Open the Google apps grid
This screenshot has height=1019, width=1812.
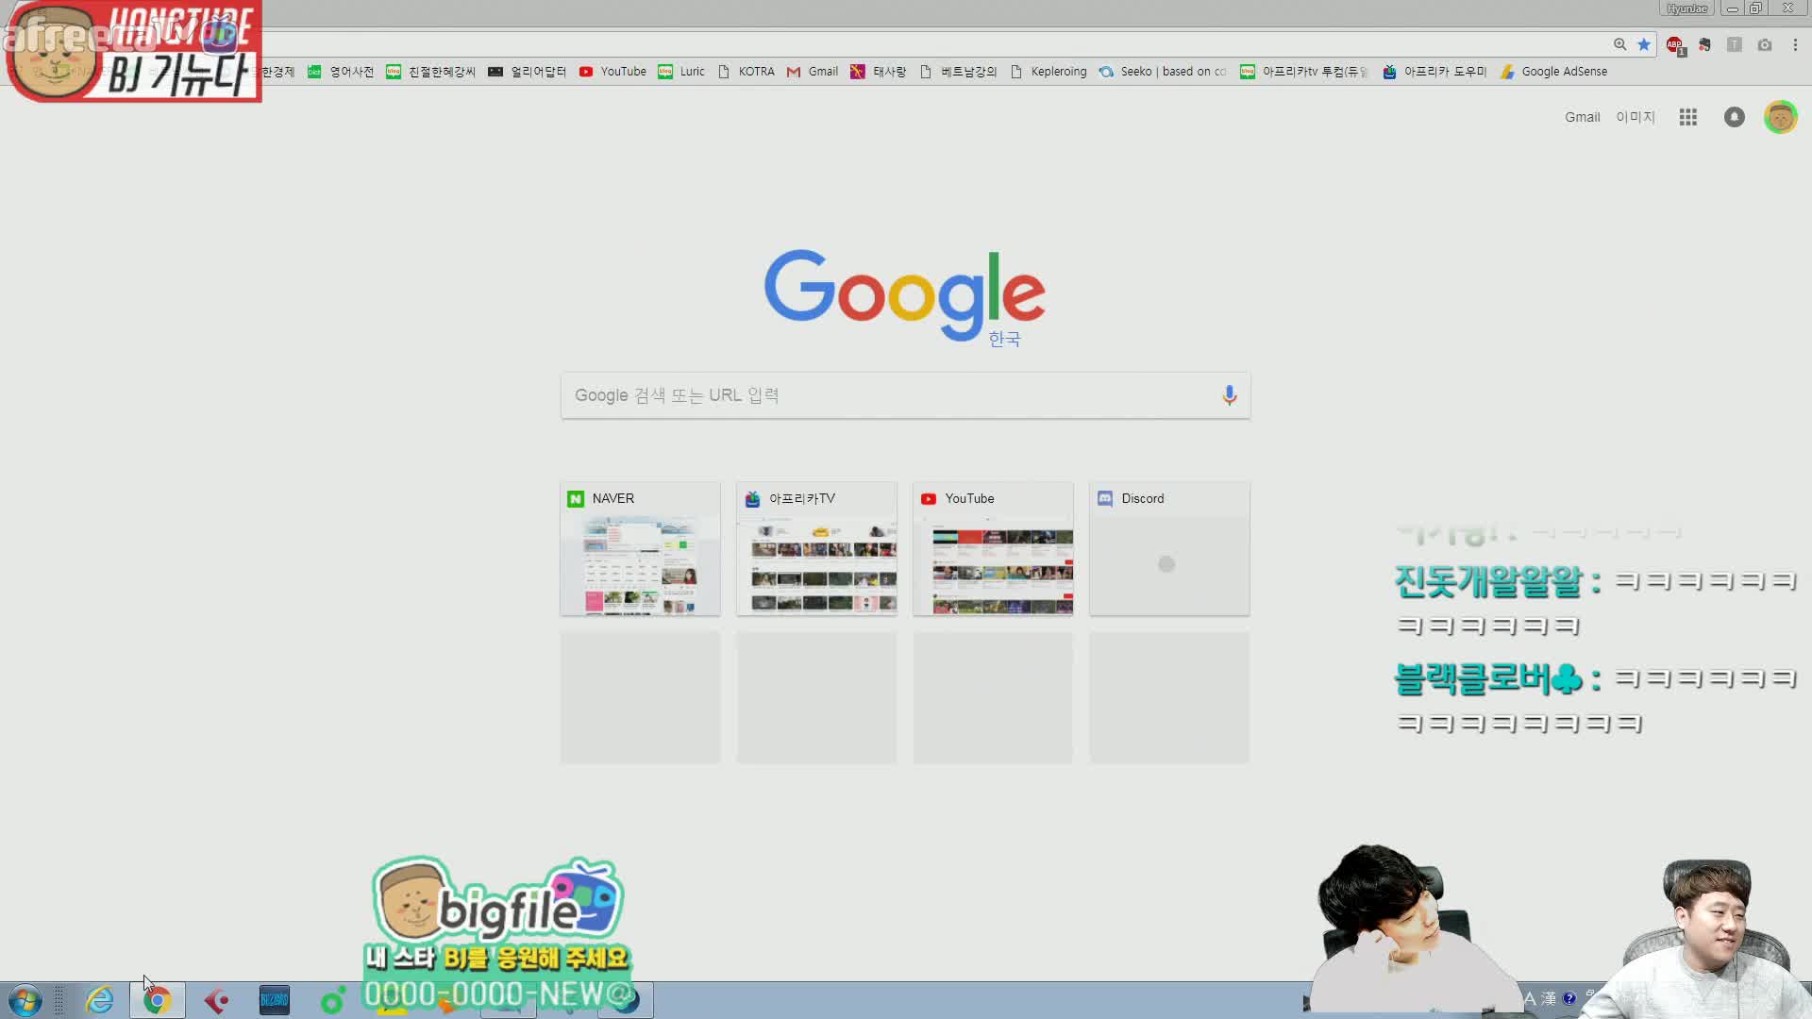[1687, 117]
